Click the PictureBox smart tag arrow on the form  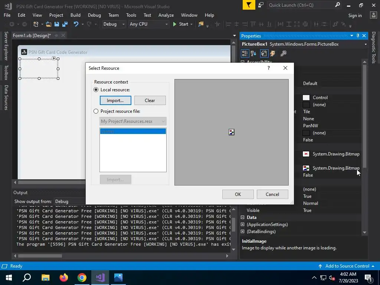point(54,58)
